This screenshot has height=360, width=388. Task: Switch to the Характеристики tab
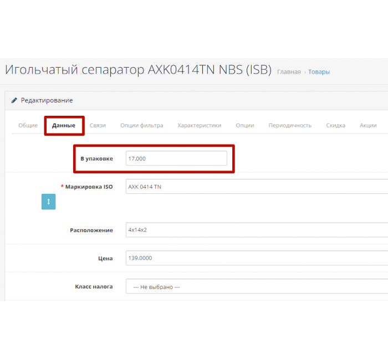coord(199,125)
